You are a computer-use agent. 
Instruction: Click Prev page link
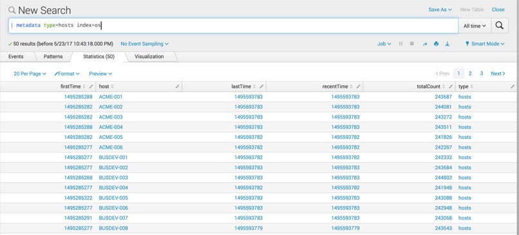point(442,73)
